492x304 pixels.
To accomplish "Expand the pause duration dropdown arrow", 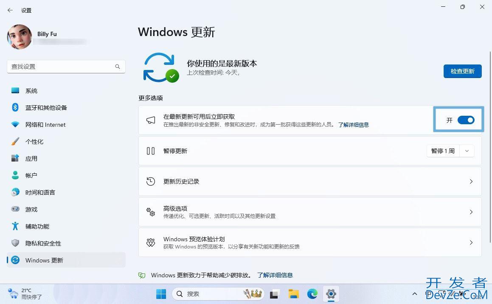I will 467,151.
